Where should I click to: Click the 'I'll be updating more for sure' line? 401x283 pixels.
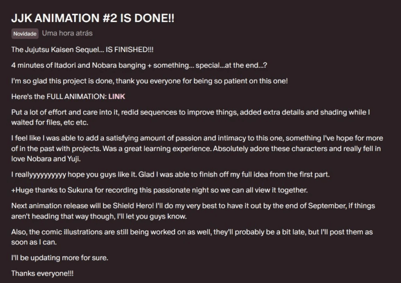[x=60, y=258]
